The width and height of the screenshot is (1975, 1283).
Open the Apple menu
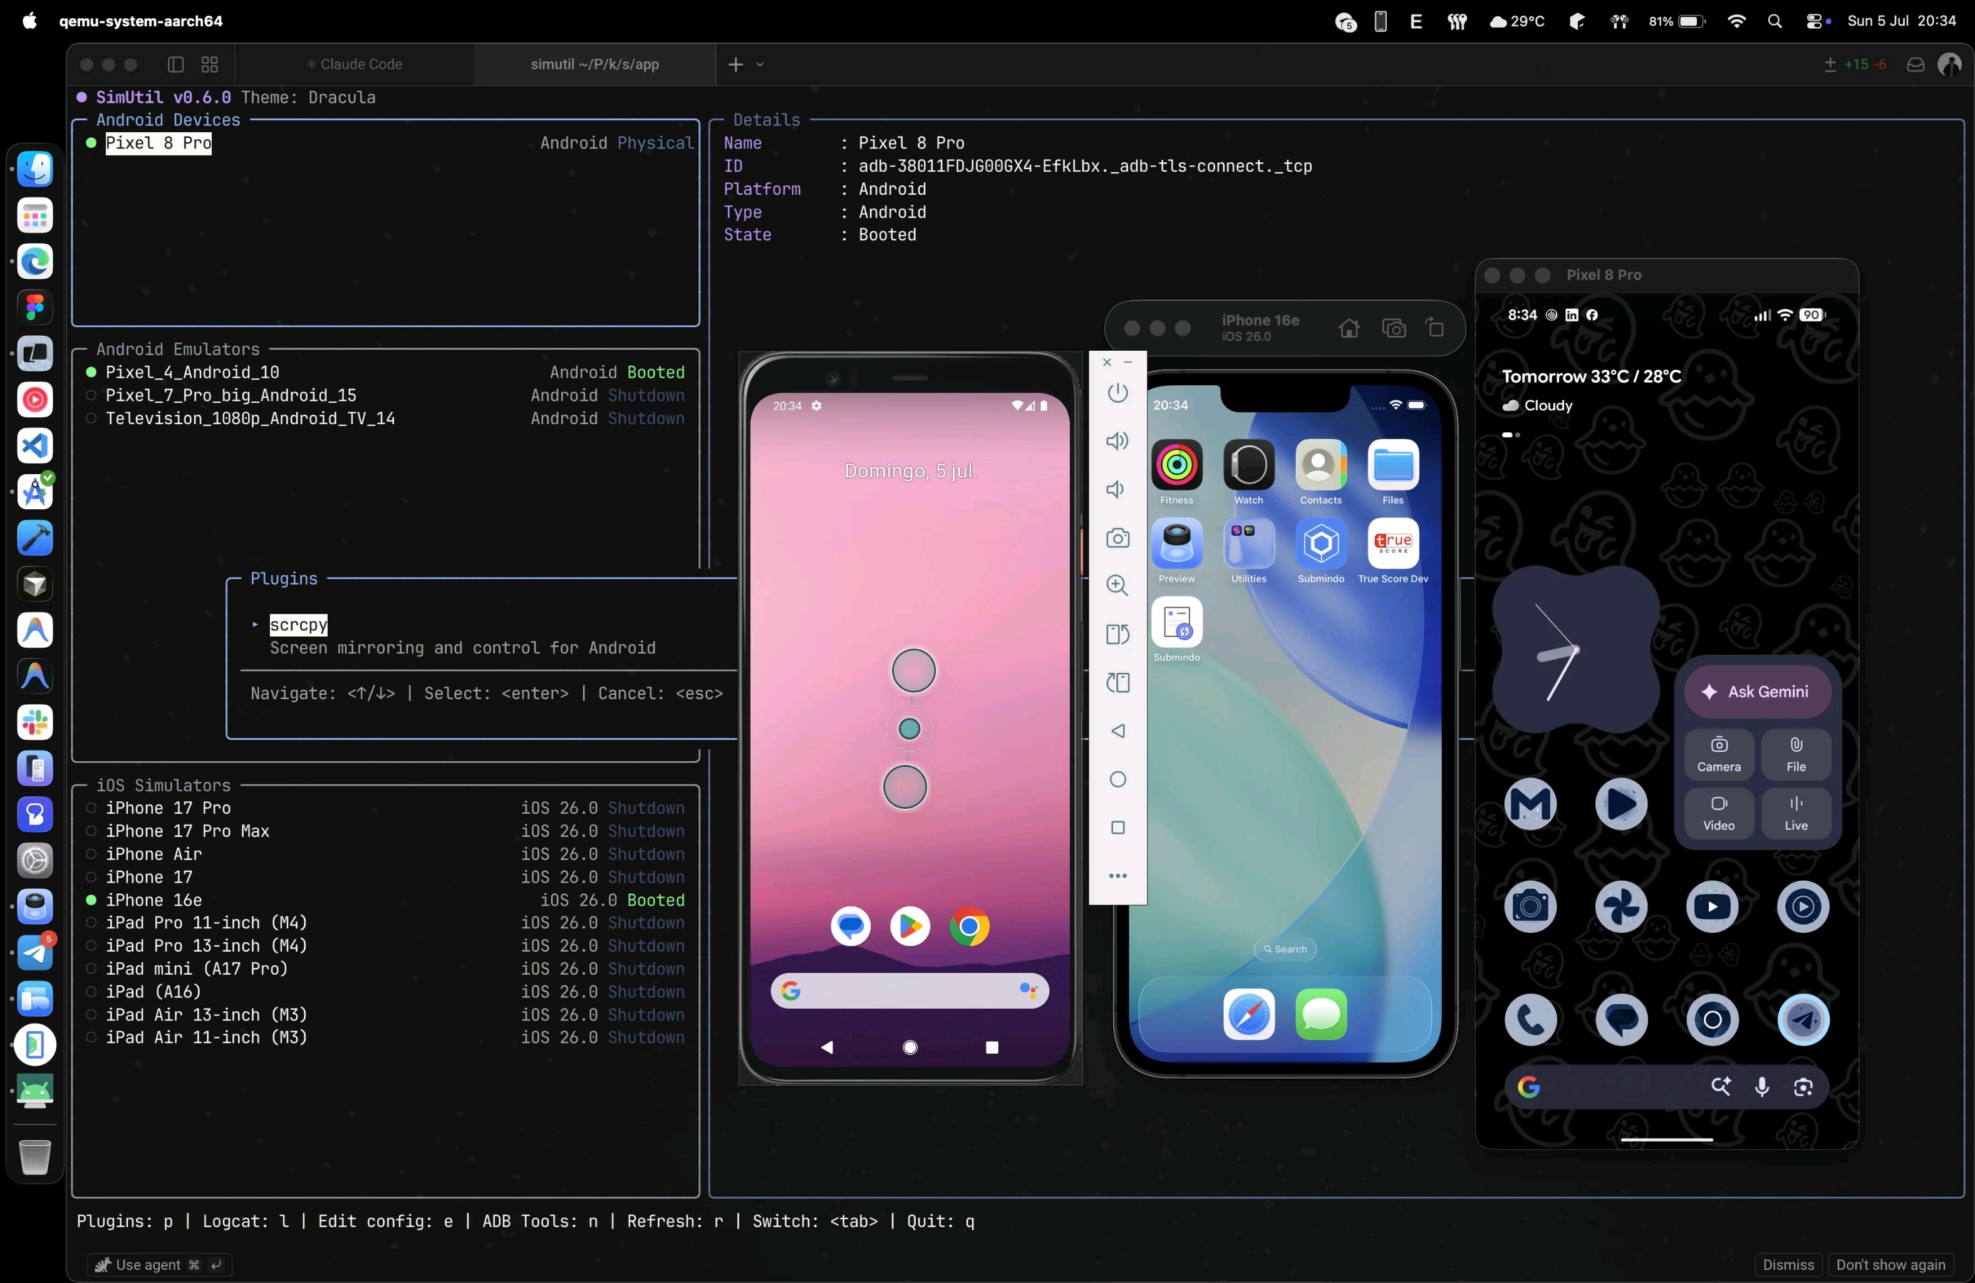(x=30, y=21)
